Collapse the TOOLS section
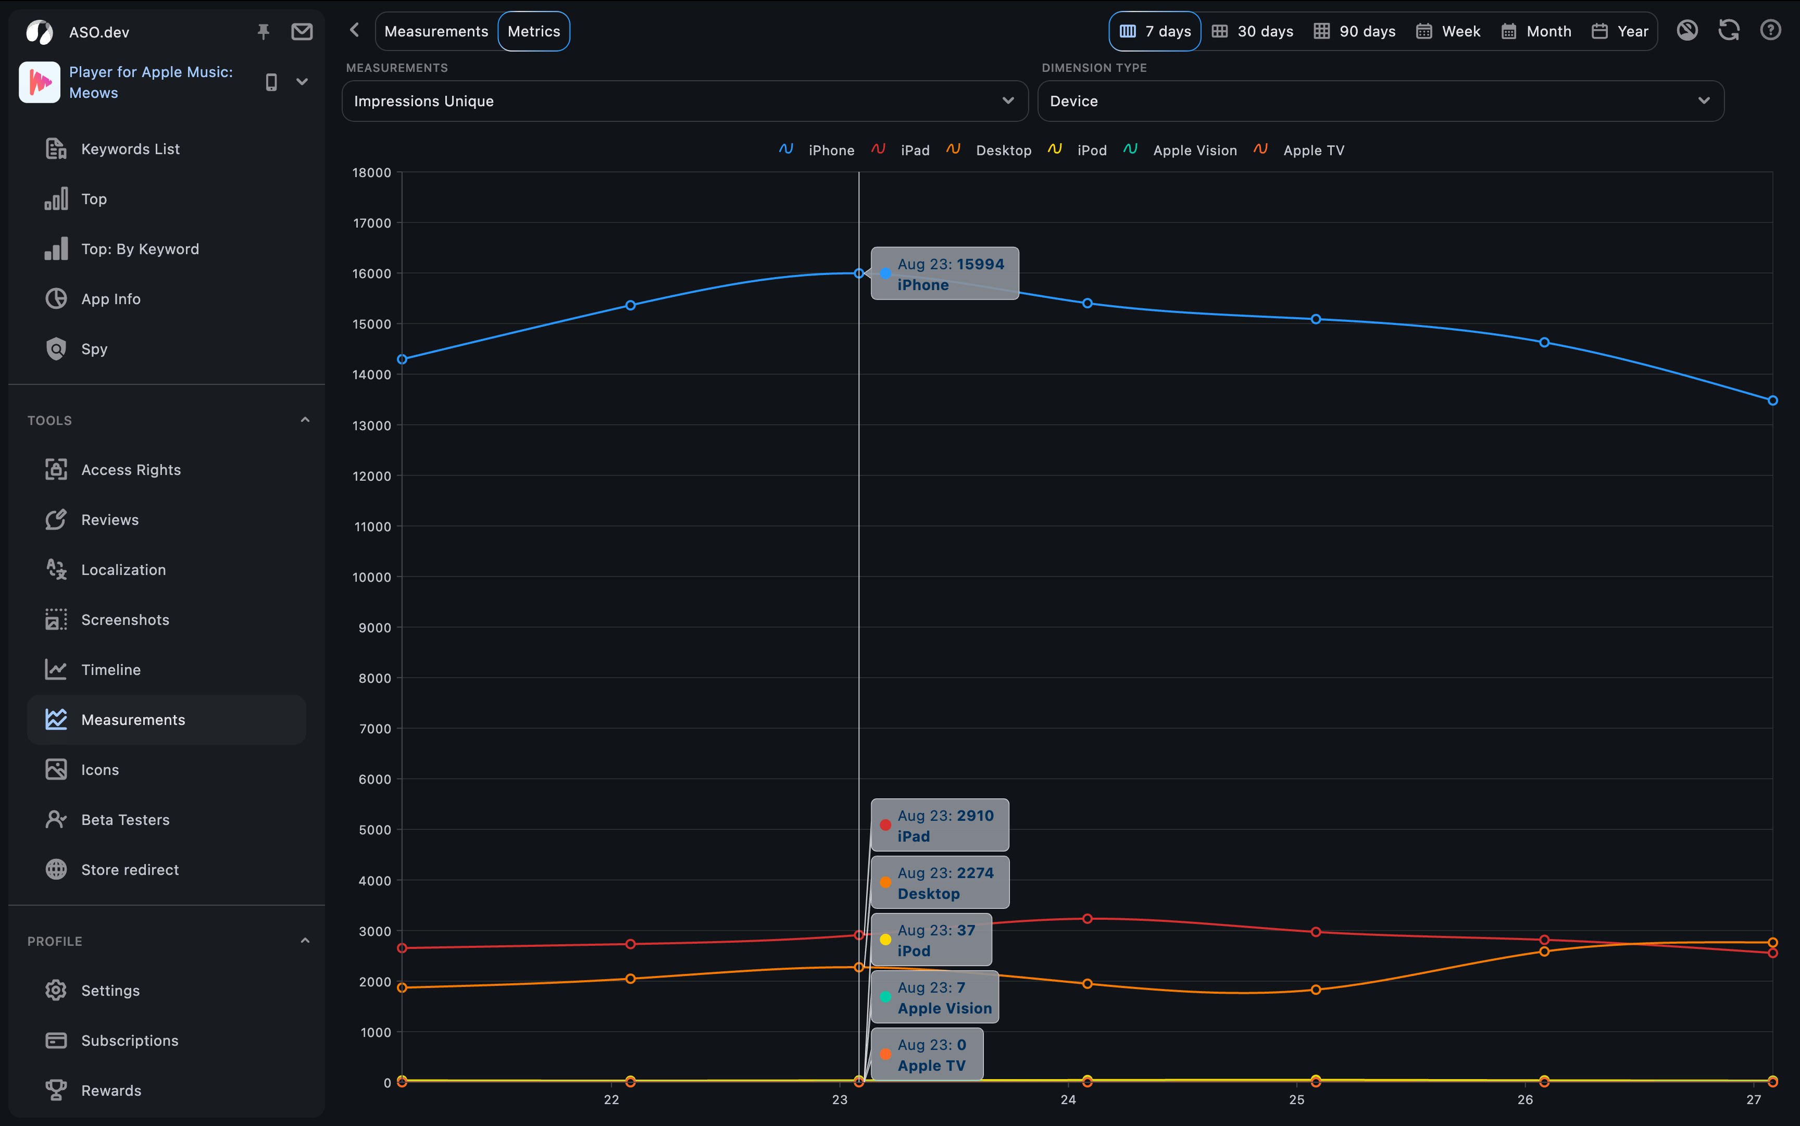Screen dimensions: 1800x1126 pos(305,420)
